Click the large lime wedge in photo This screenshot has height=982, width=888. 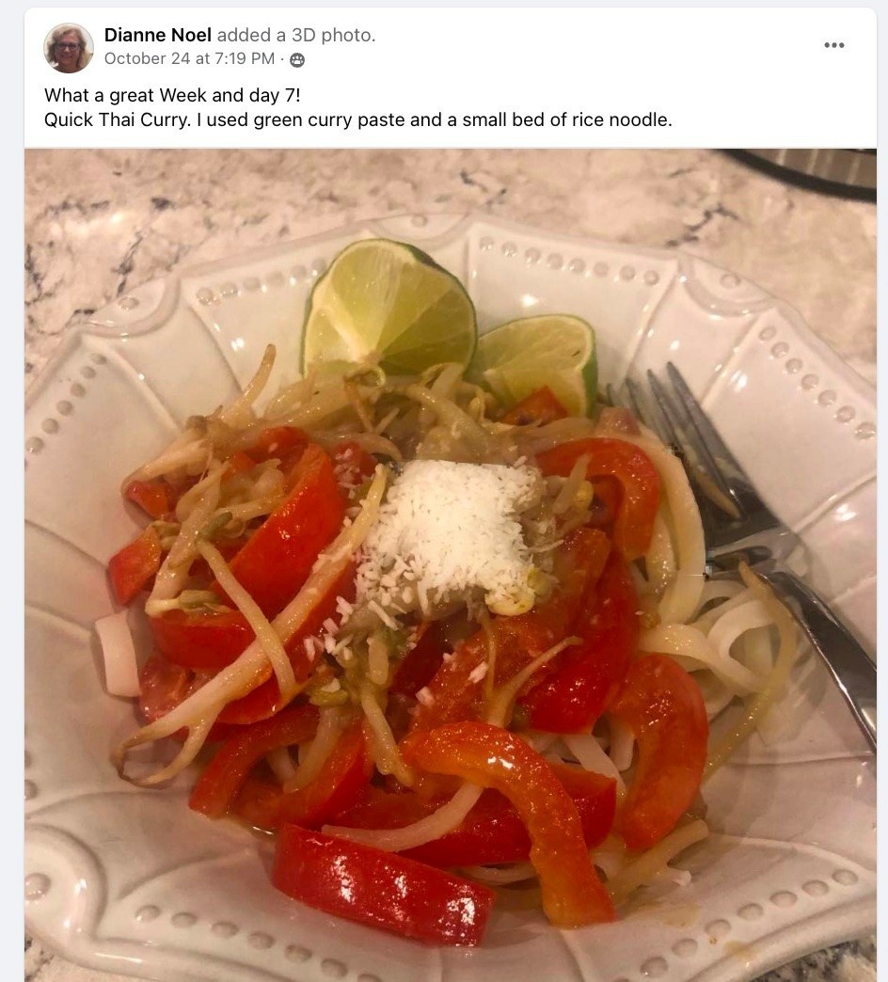[x=389, y=307]
